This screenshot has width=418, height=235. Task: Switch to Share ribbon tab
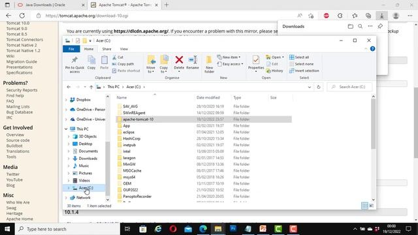pyautogui.click(x=106, y=49)
